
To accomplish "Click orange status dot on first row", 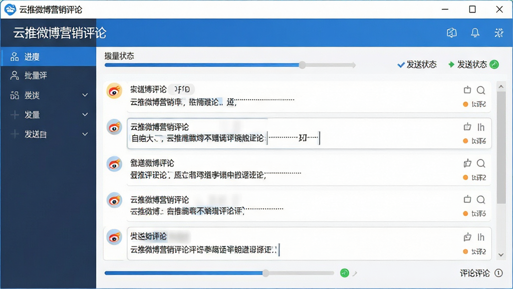I will click(465, 104).
